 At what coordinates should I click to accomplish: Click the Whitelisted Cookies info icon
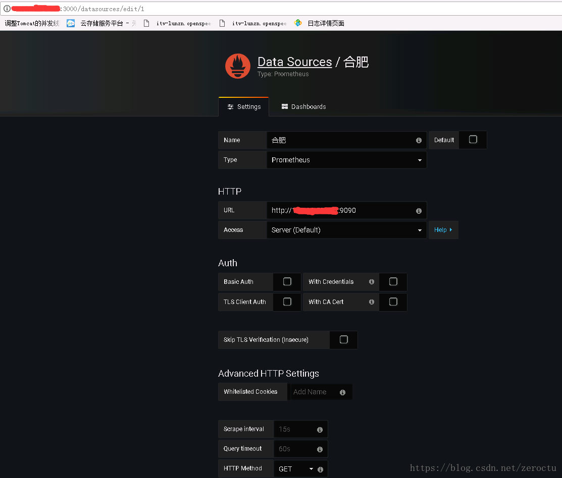343,392
